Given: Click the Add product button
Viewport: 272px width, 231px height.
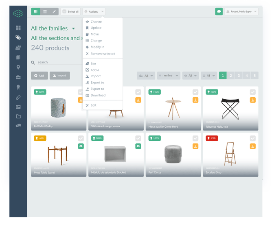Looking at the screenshot, I should [39, 76].
